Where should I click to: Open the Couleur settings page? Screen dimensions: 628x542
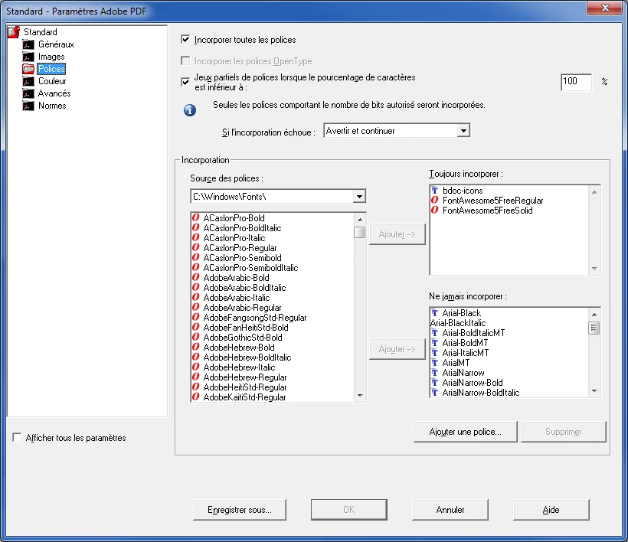click(x=52, y=81)
